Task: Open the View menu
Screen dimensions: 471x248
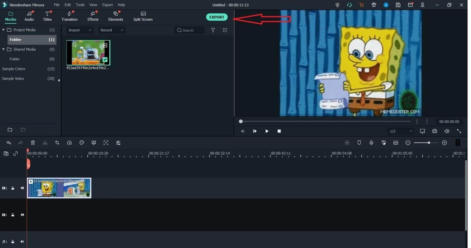Action: (x=93, y=5)
